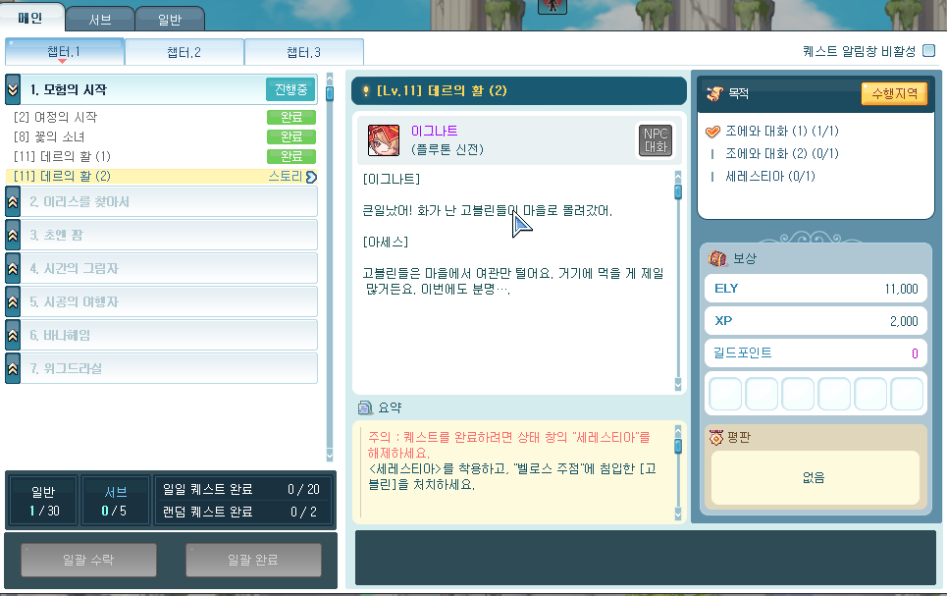Click the 요약 summary notepad icon
This screenshot has height=596, width=947.
[x=364, y=407]
